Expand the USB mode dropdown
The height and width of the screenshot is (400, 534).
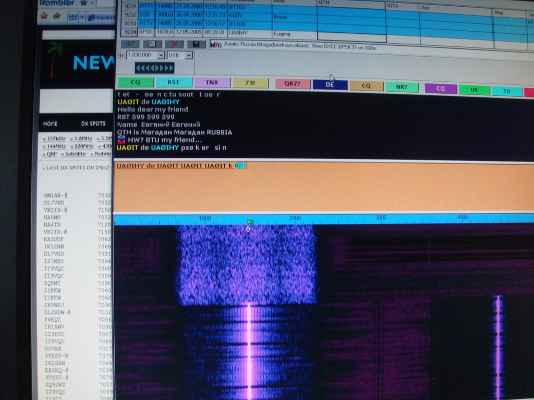[188, 55]
